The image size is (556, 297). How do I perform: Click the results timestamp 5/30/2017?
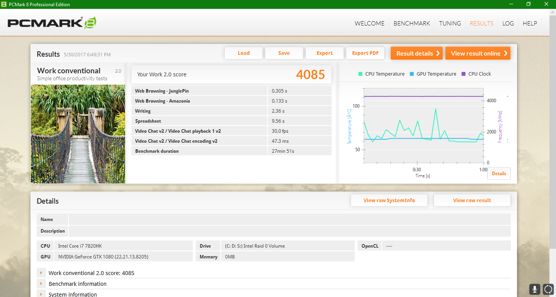click(x=87, y=55)
